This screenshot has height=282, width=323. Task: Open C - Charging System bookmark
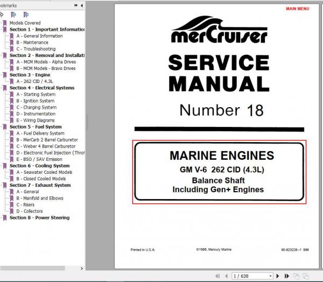point(36,107)
